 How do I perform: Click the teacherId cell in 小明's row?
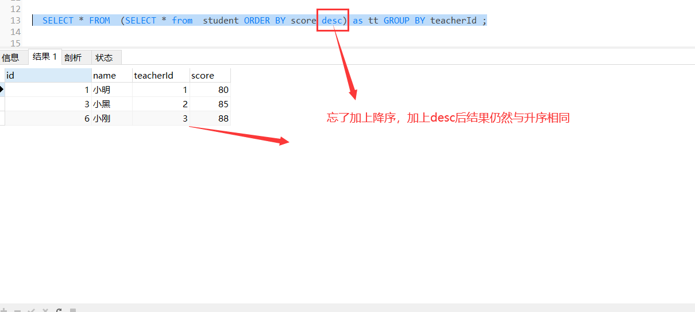click(161, 90)
